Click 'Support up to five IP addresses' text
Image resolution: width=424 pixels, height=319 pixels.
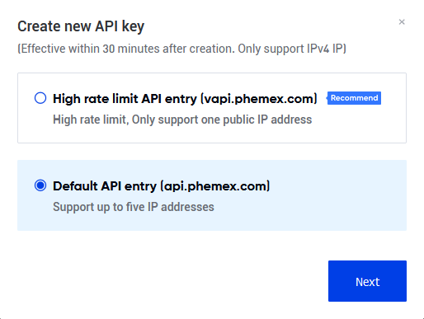[134, 207]
